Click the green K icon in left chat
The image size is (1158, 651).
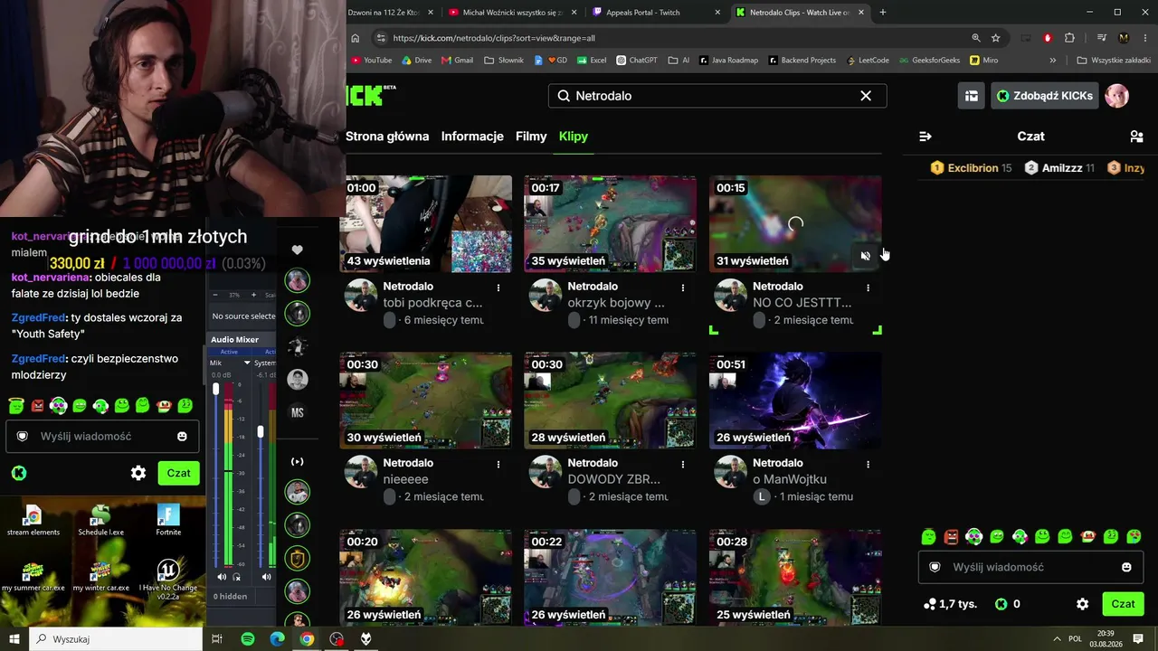click(x=19, y=473)
